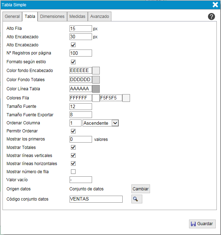Pick the Color Fondo Totales swatch

(x=96, y=80)
